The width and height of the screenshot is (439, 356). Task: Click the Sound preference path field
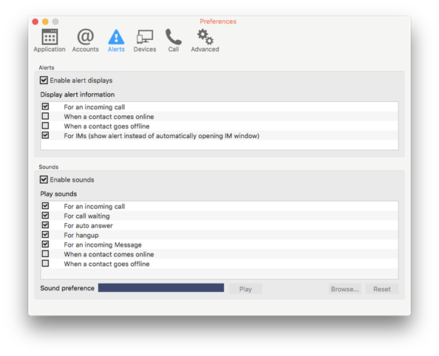[x=161, y=288]
